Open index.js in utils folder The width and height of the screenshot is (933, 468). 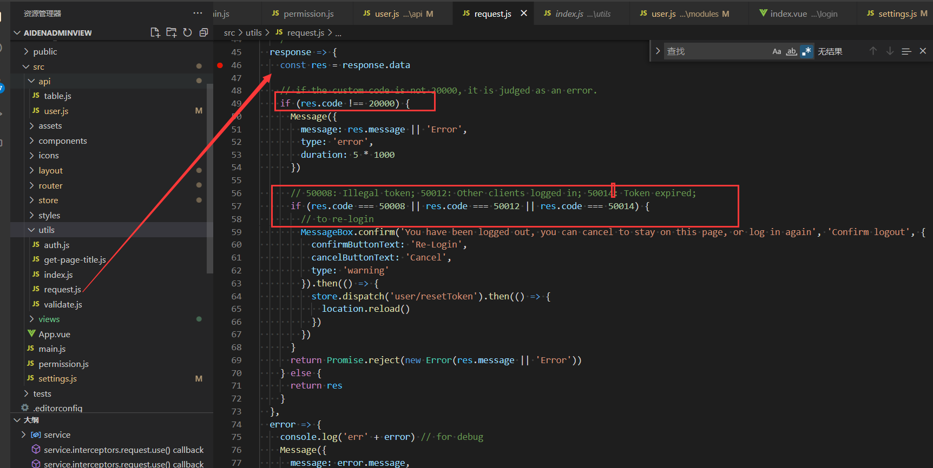pyautogui.click(x=58, y=275)
